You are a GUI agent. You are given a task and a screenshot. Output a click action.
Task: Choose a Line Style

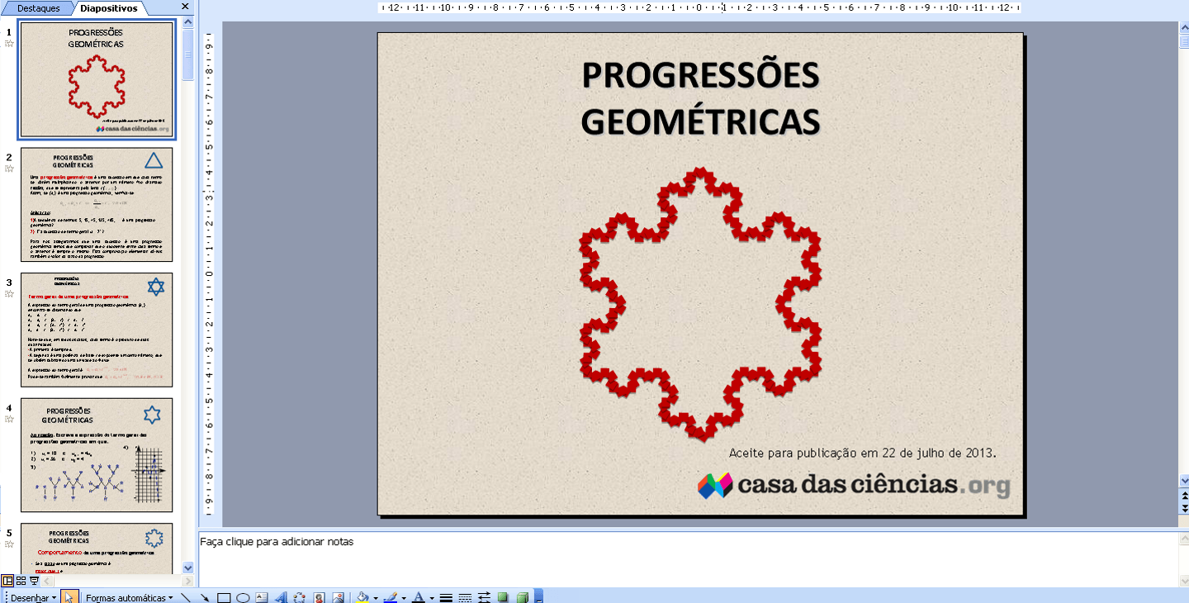coord(446,597)
